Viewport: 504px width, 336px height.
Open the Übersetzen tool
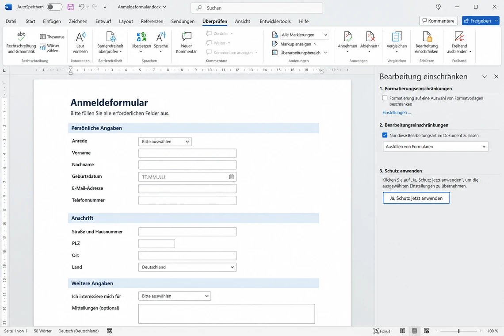141,42
